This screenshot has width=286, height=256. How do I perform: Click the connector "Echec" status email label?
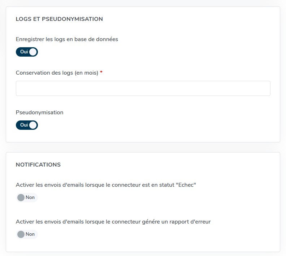106,185
